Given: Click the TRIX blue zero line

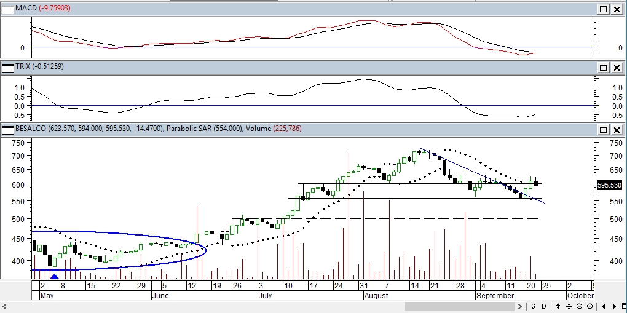Looking at the screenshot, I should tap(312, 106).
